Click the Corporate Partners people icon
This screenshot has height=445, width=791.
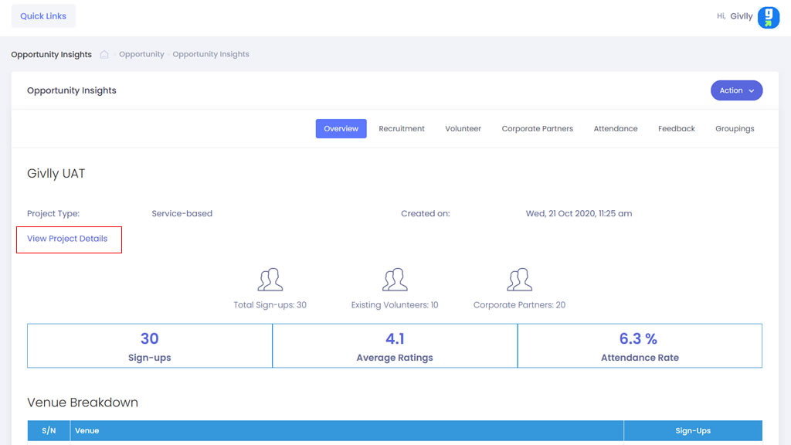[519, 280]
